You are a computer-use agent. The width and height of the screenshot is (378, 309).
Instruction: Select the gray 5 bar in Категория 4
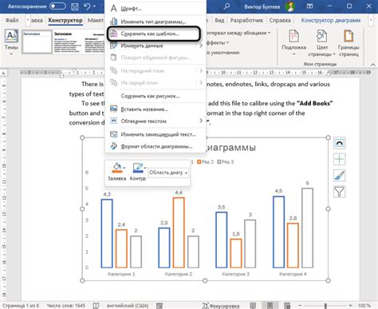coord(307,228)
